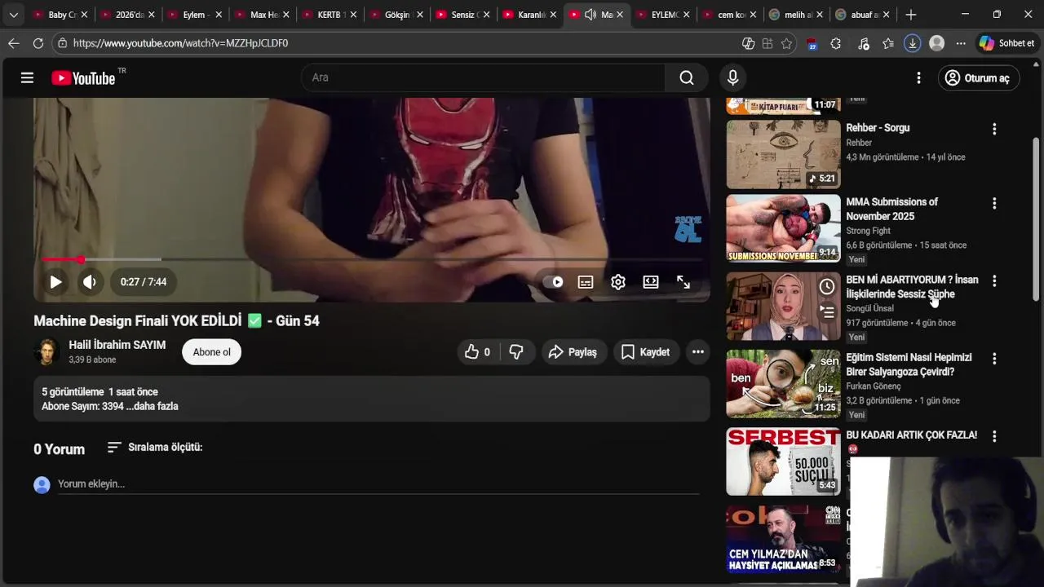
Task: Dislike the video
Action: (x=516, y=352)
